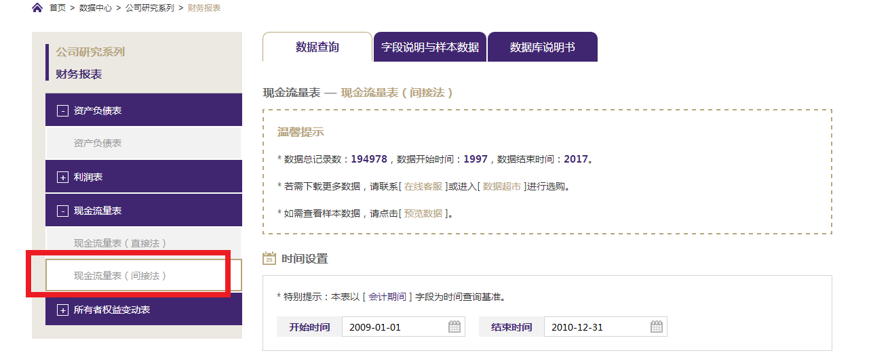Click the start date field 2009-01-01
This screenshot has height=355, width=871.
[404, 327]
